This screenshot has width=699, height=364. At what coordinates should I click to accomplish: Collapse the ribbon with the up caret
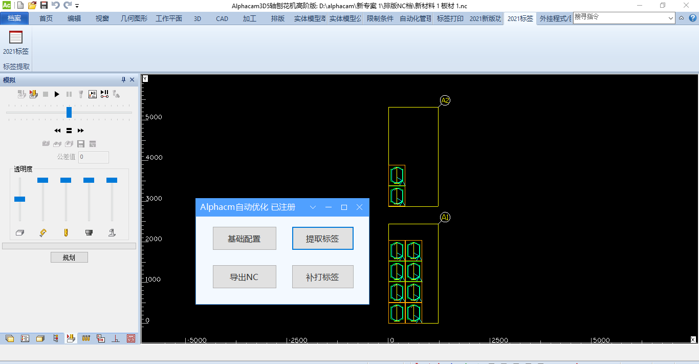[x=681, y=18]
